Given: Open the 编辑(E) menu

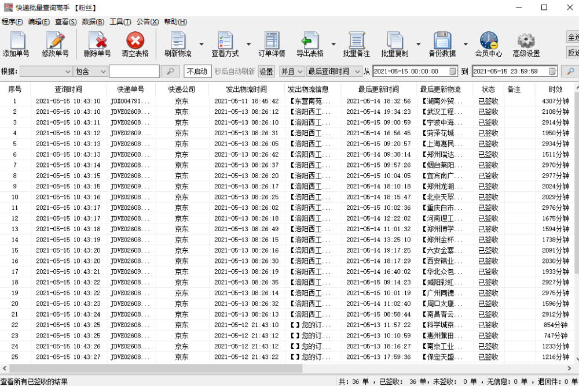Looking at the screenshot, I should tap(39, 22).
